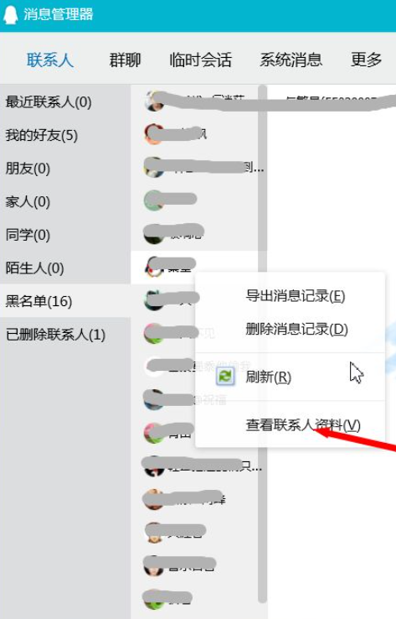Click the first contact's avatar in the list

[154, 101]
